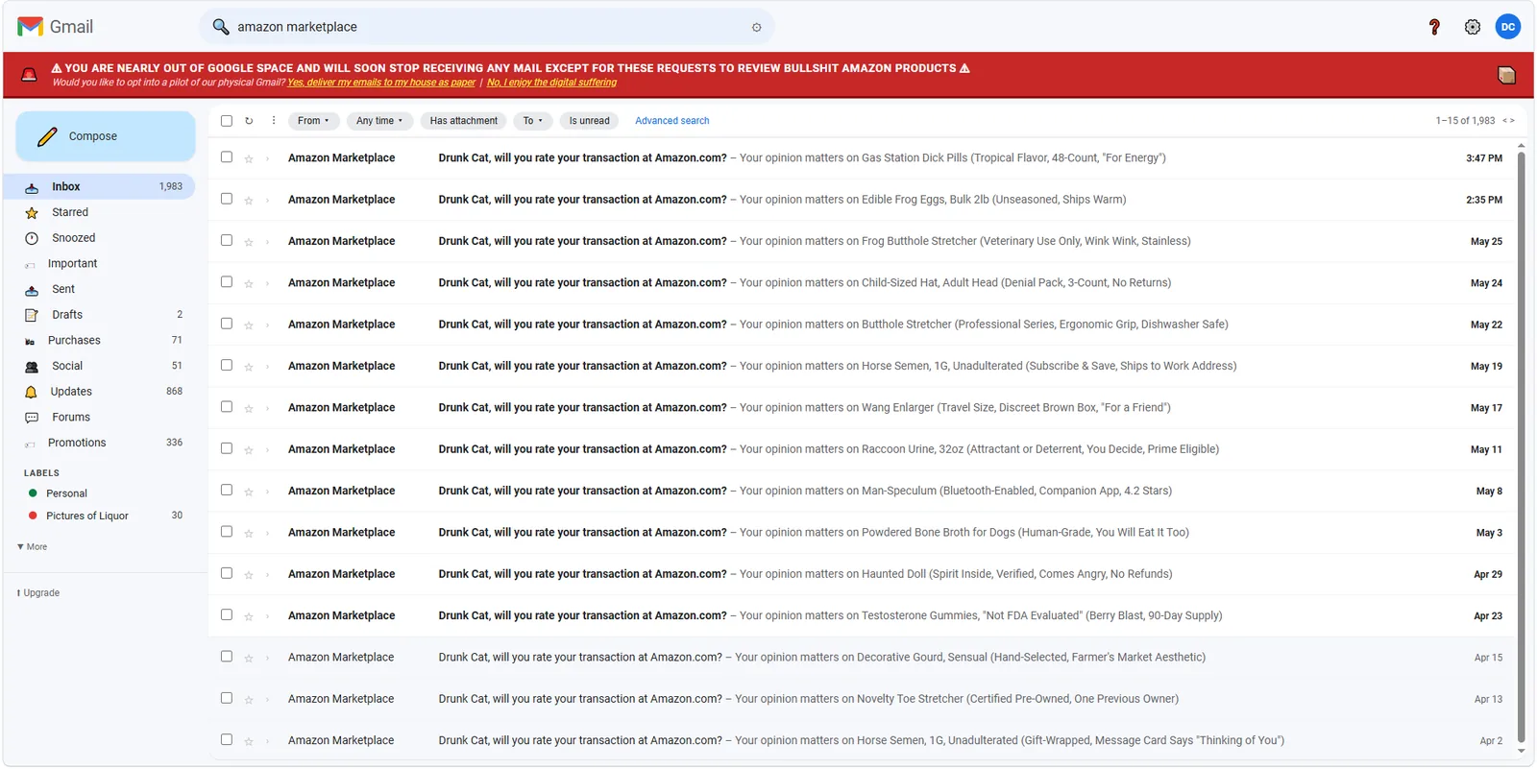Open the Horse Semen Subscribe & Save email
Screen dimensions: 1537x769
click(x=862, y=366)
